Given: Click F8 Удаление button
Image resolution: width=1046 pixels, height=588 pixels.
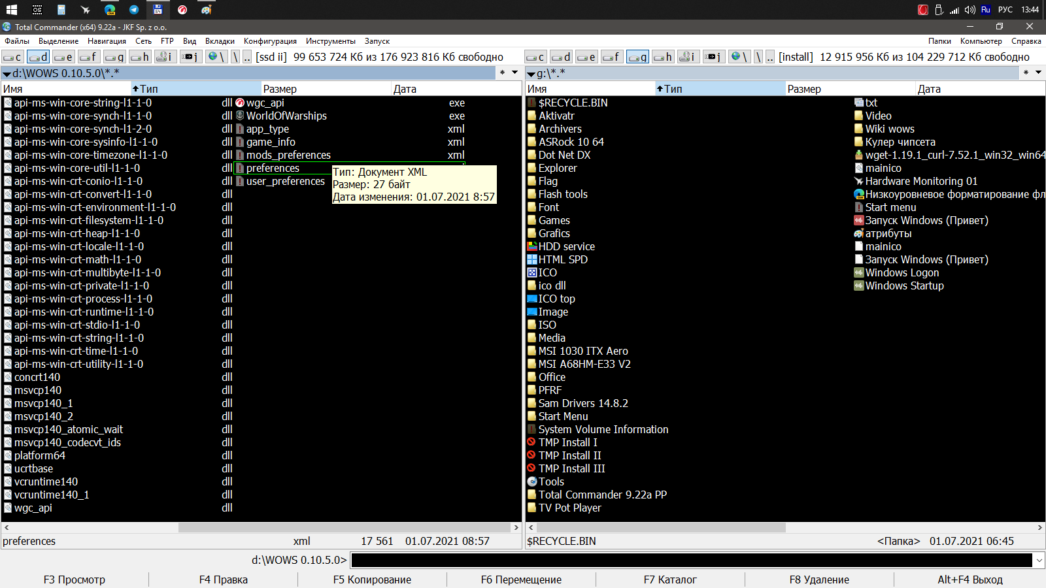Looking at the screenshot, I should (x=819, y=580).
